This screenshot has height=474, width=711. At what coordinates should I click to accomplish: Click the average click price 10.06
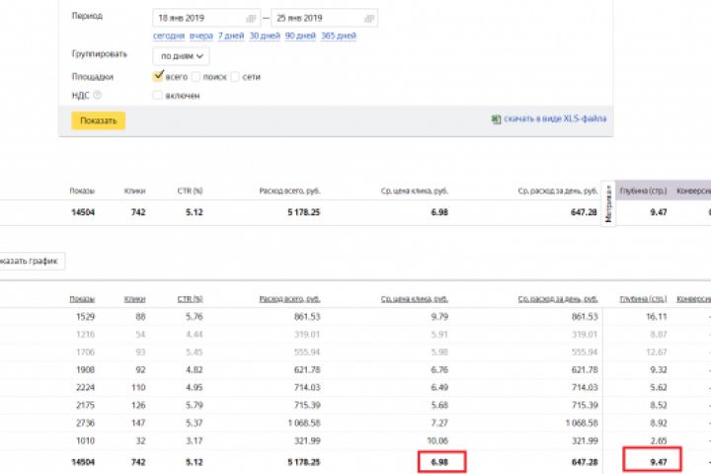(437, 440)
